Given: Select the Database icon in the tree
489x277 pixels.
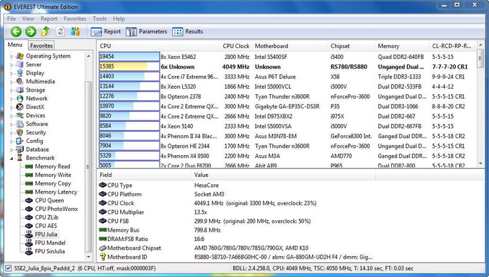Looking at the screenshot, I should point(20,149).
